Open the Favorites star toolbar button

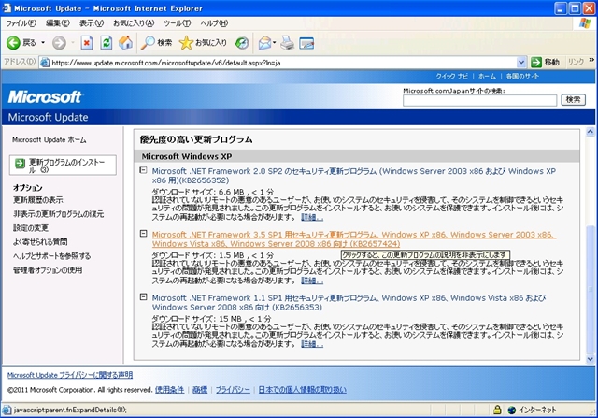(x=203, y=43)
